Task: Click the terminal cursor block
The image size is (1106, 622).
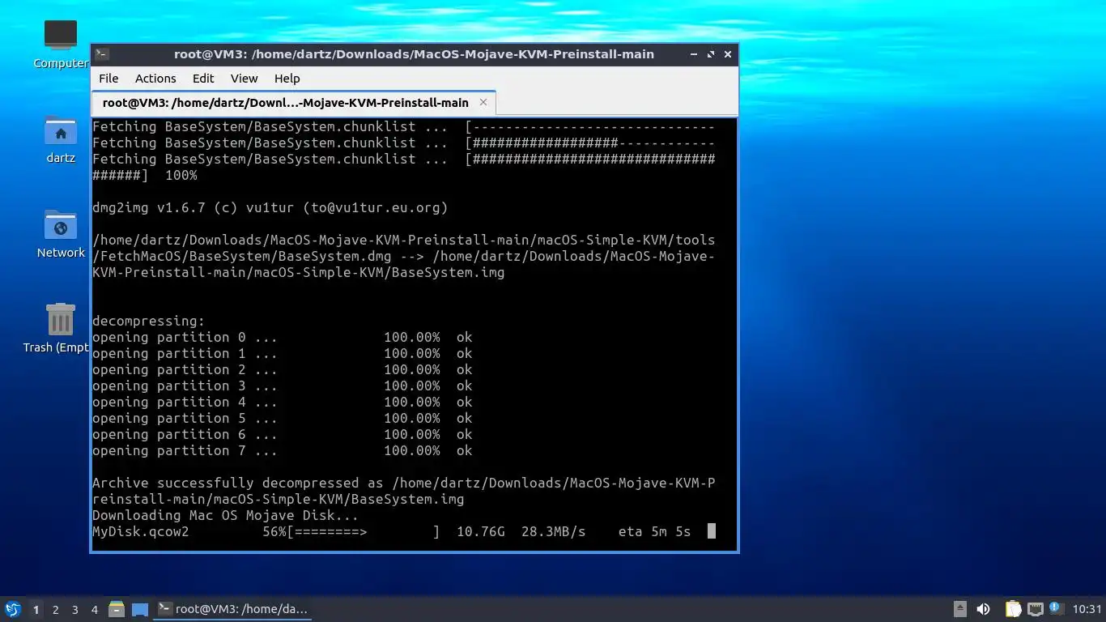Action: coord(712,531)
